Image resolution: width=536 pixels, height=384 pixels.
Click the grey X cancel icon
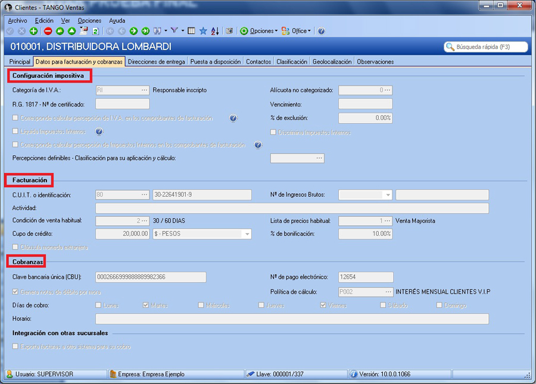(22, 31)
